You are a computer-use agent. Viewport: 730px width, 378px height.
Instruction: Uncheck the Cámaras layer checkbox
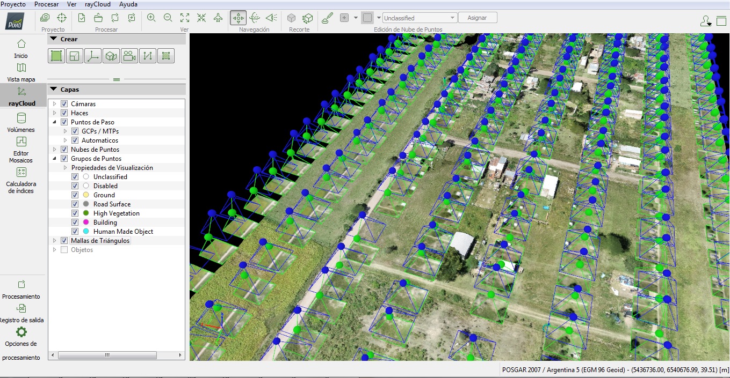point(64,104)
